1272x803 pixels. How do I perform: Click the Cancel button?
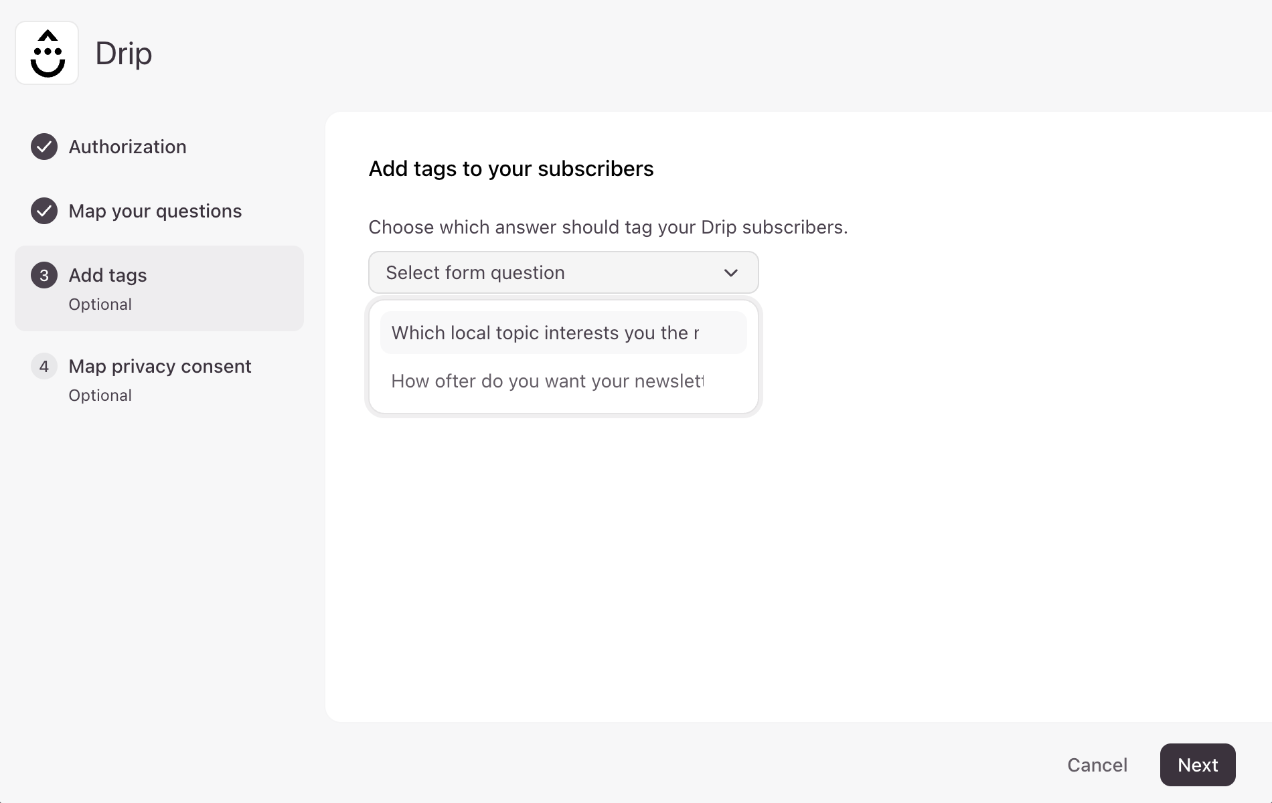[1097, 765]
